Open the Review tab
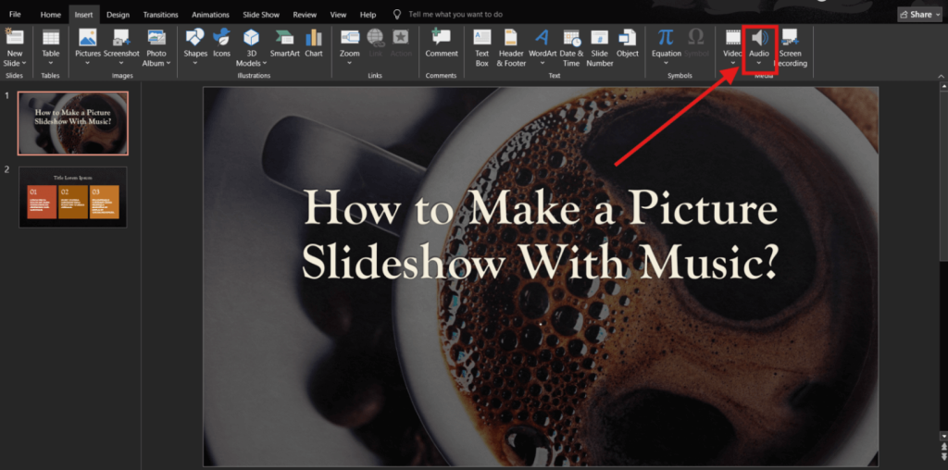 point(305,15)
